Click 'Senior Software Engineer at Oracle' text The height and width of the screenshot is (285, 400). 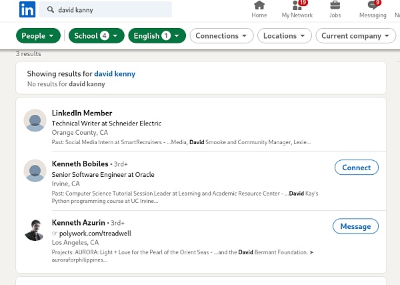coord(103,175)
